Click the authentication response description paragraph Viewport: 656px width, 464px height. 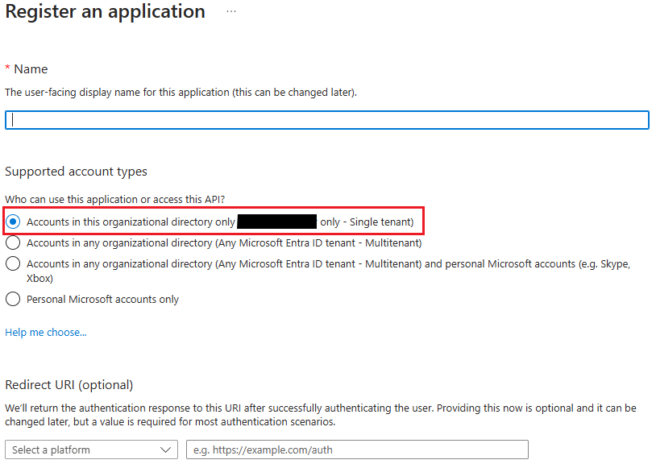coord(320,415)
